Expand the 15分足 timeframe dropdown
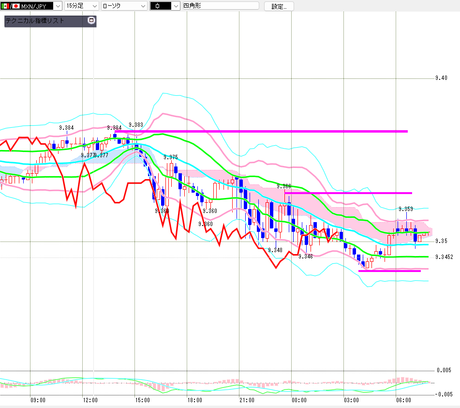Screen dimensions: 460x408 (x=82, y=6)
